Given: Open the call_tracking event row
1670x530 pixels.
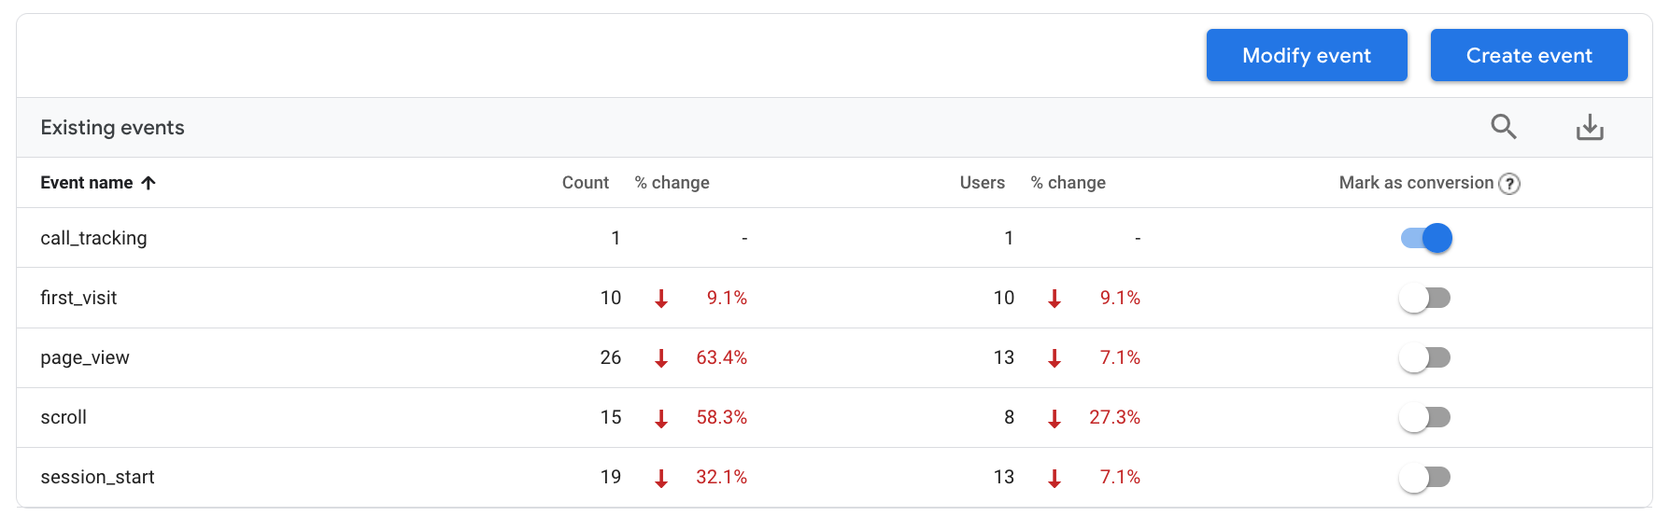Looking at the screenshot, I should click(93, 238).
